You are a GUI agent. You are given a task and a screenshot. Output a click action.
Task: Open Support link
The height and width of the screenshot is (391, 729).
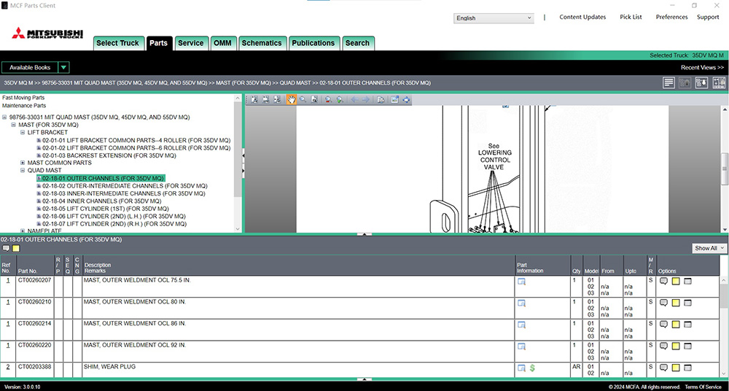pos(708,18)
